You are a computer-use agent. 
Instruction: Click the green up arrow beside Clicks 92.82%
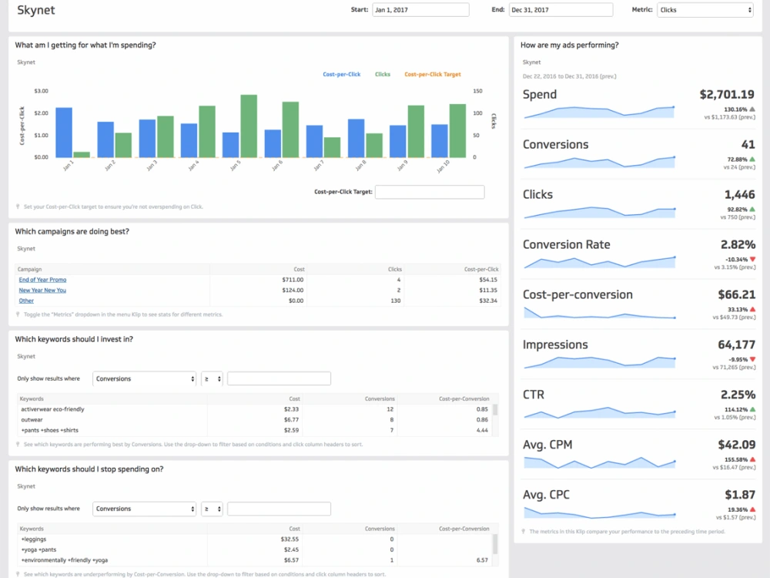pyautogui.click(x=752, y=210)
